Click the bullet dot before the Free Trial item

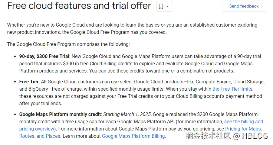(15, 56)
